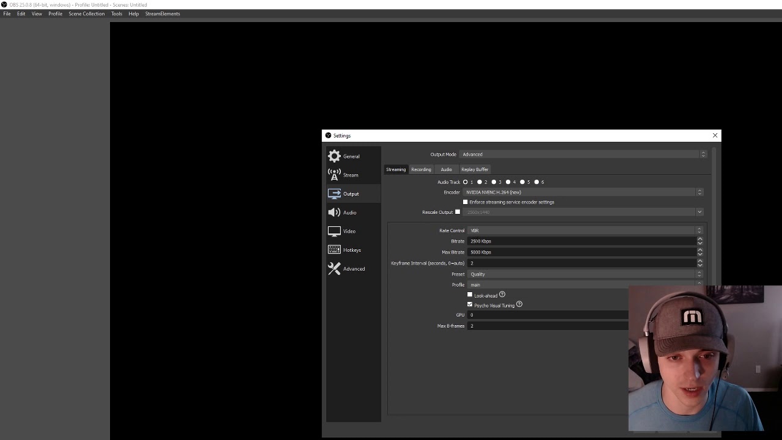Enable Enforce streaming service encoder settings
782x440 pixels.
click(466, 202)
